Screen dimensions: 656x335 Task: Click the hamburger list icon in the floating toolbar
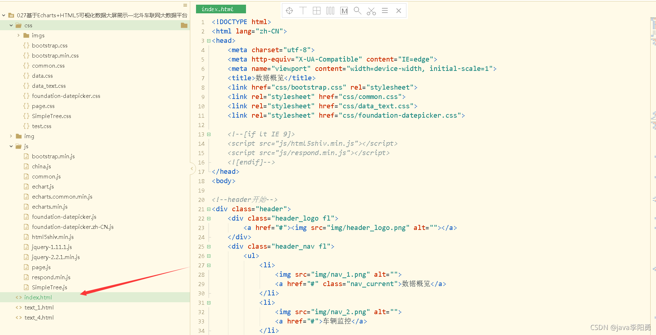(x=385, y=10)
